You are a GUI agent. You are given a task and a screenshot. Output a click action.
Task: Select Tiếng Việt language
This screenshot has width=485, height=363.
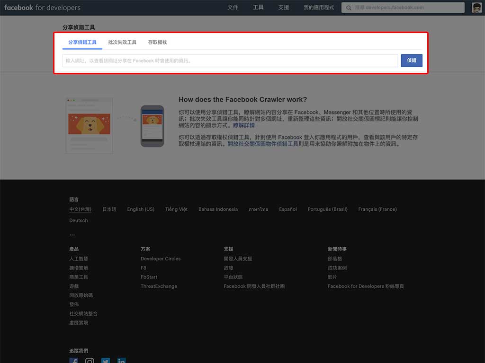(176, 209)
